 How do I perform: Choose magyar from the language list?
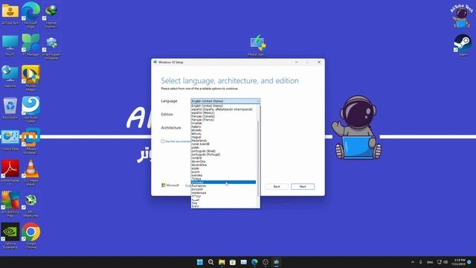click(224, 137)
